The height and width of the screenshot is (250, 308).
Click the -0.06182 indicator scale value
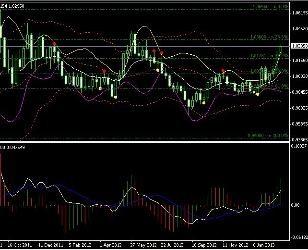[x=299, y=237]
